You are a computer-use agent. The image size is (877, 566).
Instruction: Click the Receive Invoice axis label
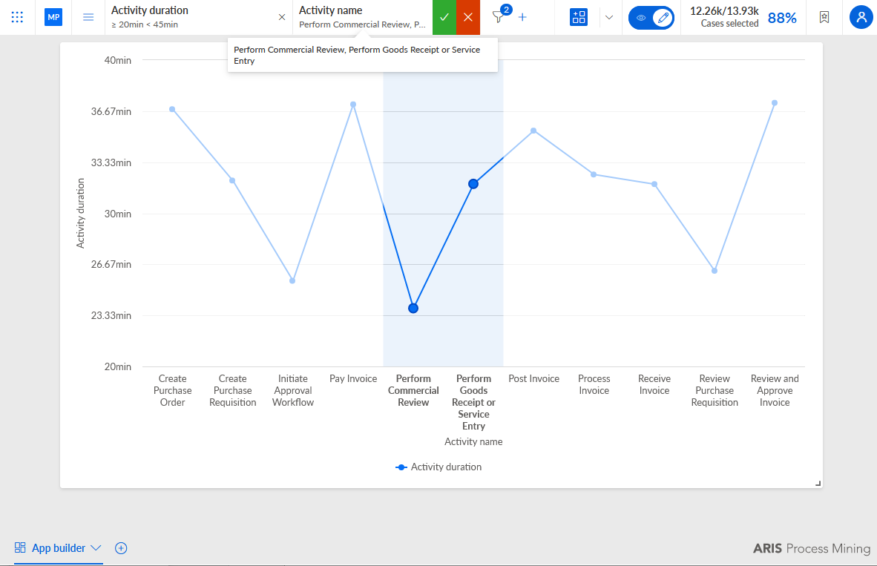654,385
